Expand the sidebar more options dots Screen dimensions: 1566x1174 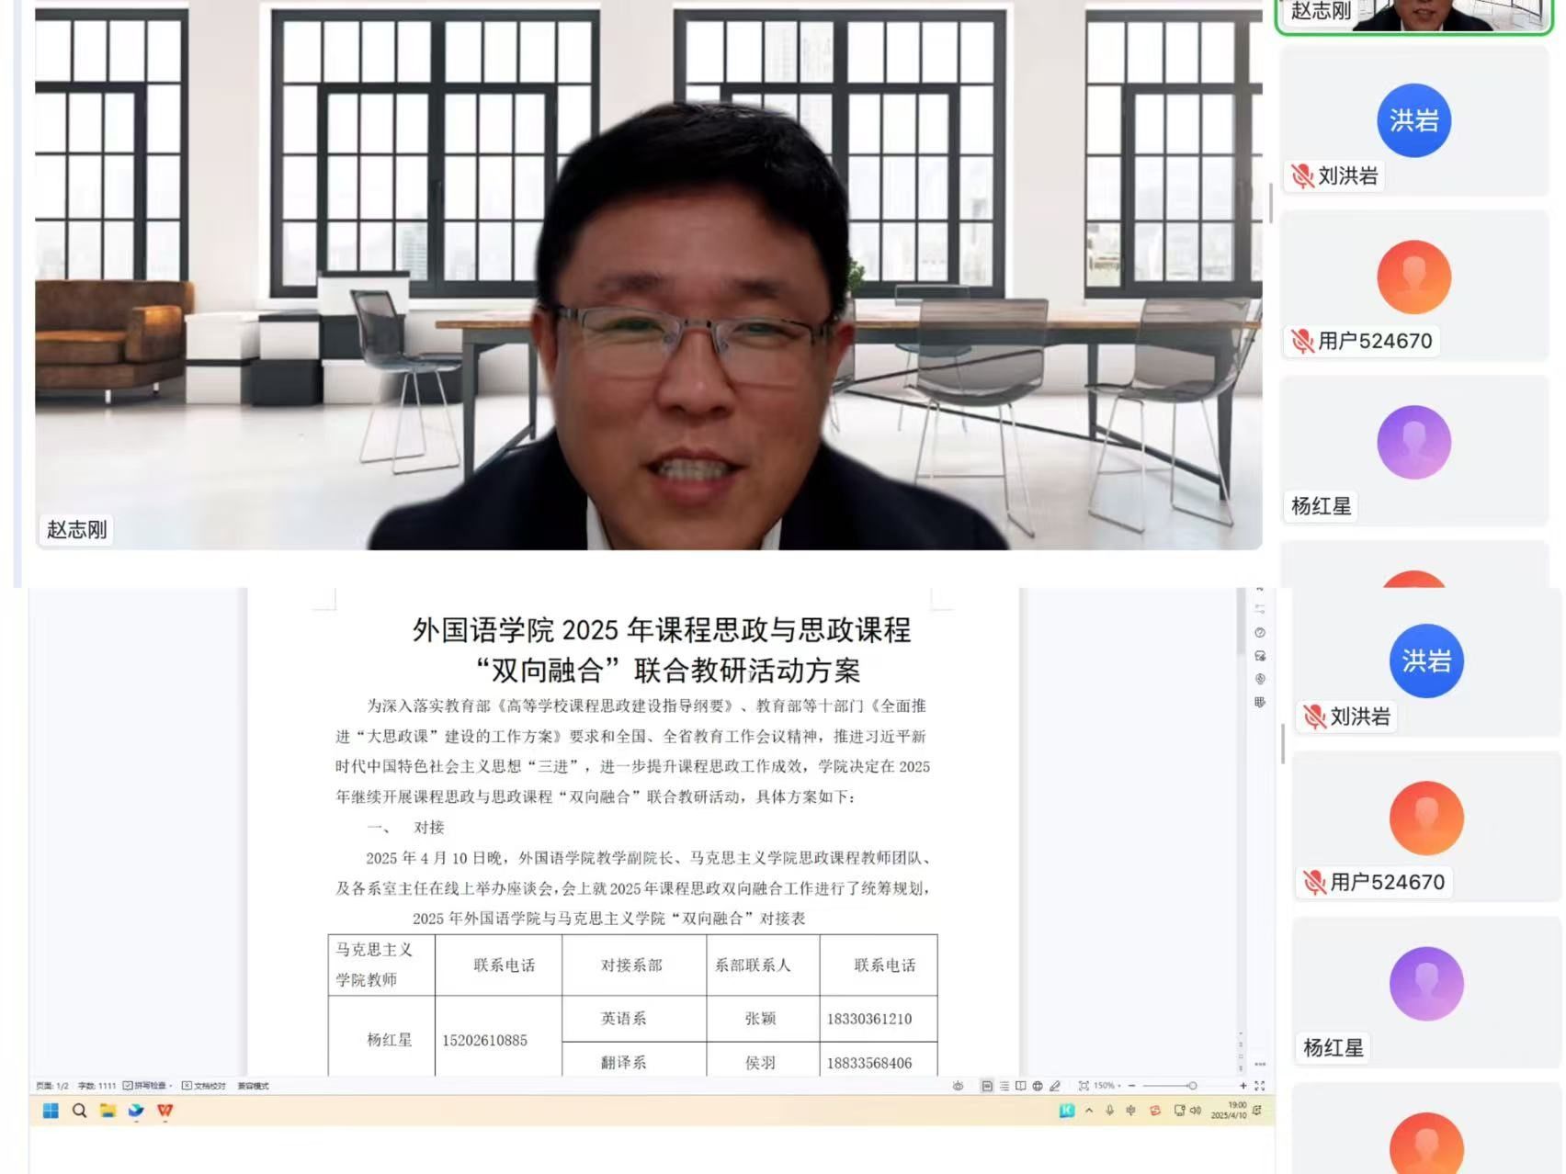(1260, 1064)
